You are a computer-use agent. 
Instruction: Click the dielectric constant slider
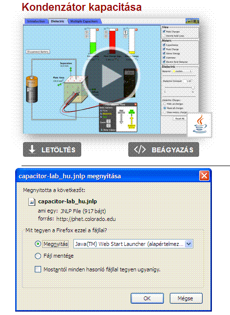179,88
